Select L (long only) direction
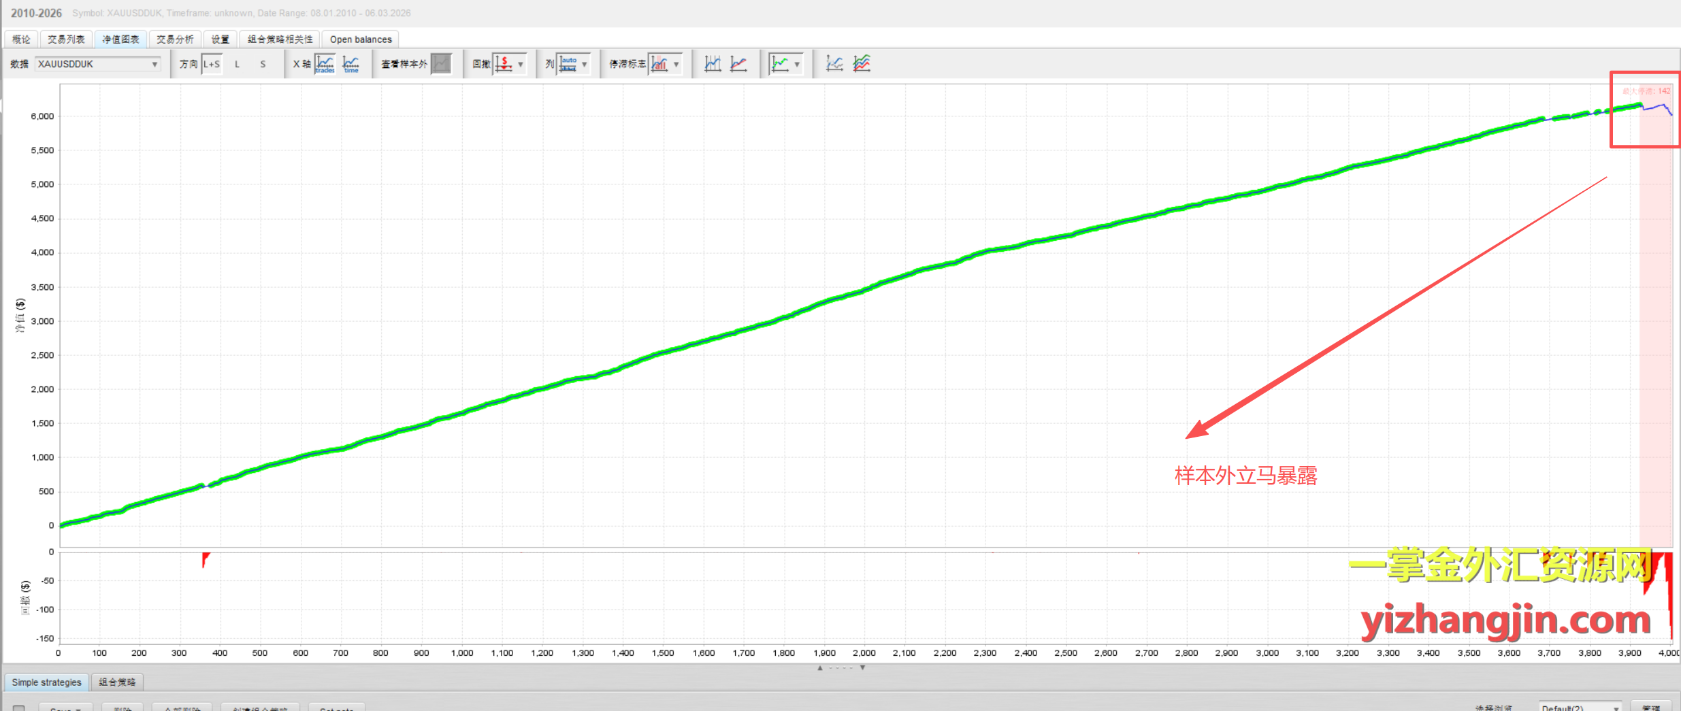Screen dimensions: 1681x711 pyautogui.click(x=237, y=64)
